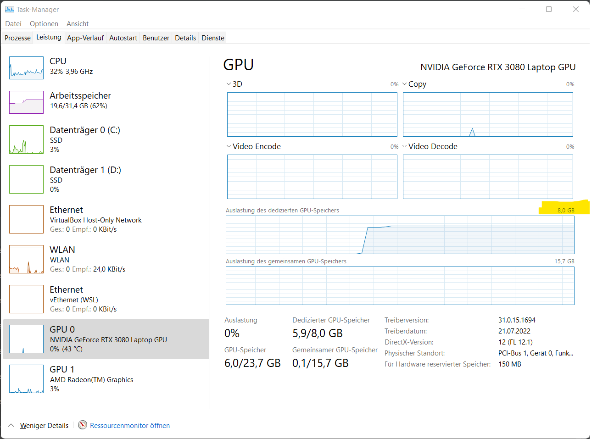597x439 pixels.
Task: Click the Auslastung 0% value
Action: (232, 333)
